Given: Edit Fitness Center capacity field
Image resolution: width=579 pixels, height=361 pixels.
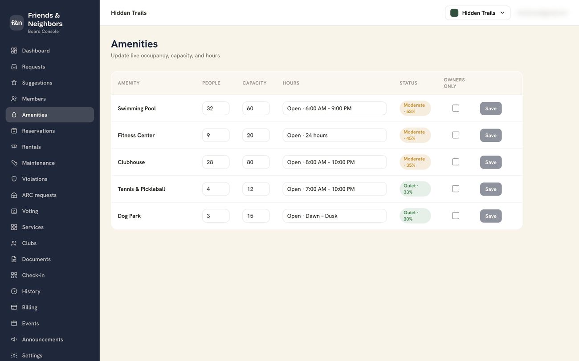Looking at the screenshot, I should [x=256, y=135].
